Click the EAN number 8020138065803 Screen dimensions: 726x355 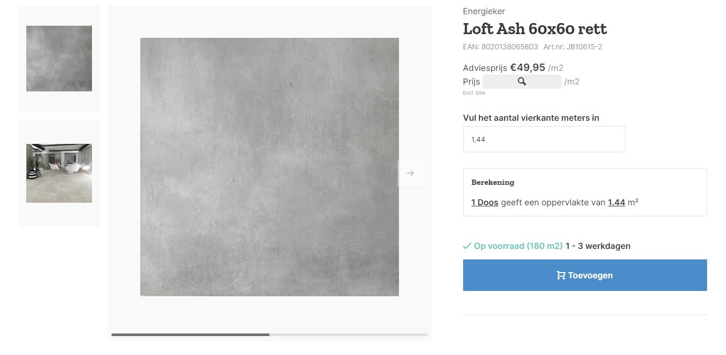(x=510, y=47)
